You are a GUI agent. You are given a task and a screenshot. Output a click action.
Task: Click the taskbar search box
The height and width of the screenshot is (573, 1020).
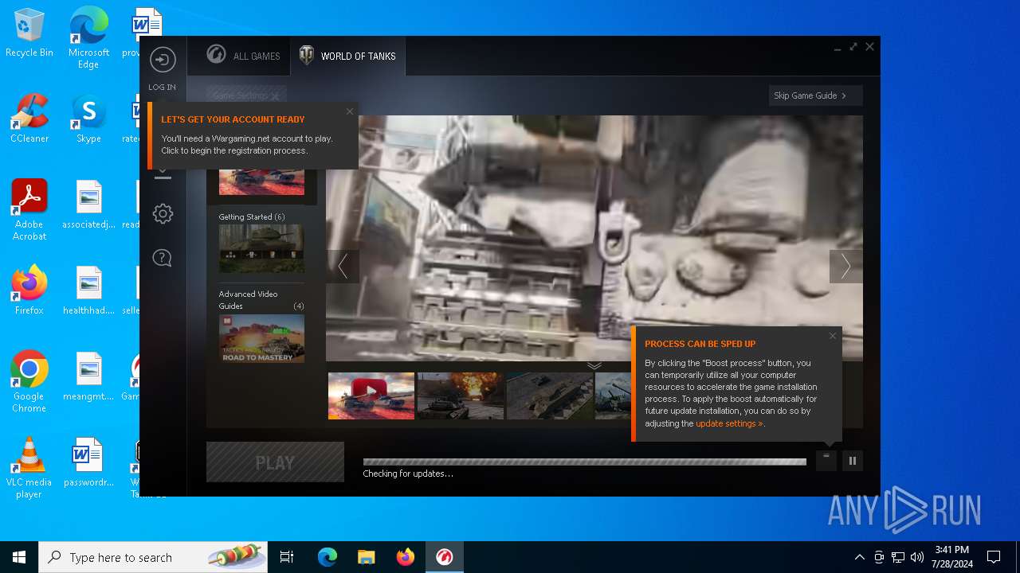click(x=153, y=557)
